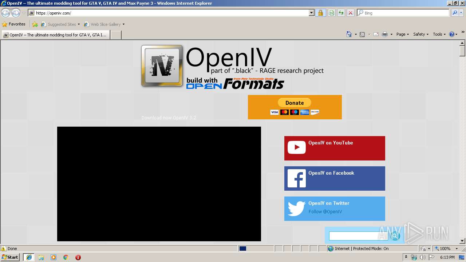Click the security lock icon

coord(320,13)
